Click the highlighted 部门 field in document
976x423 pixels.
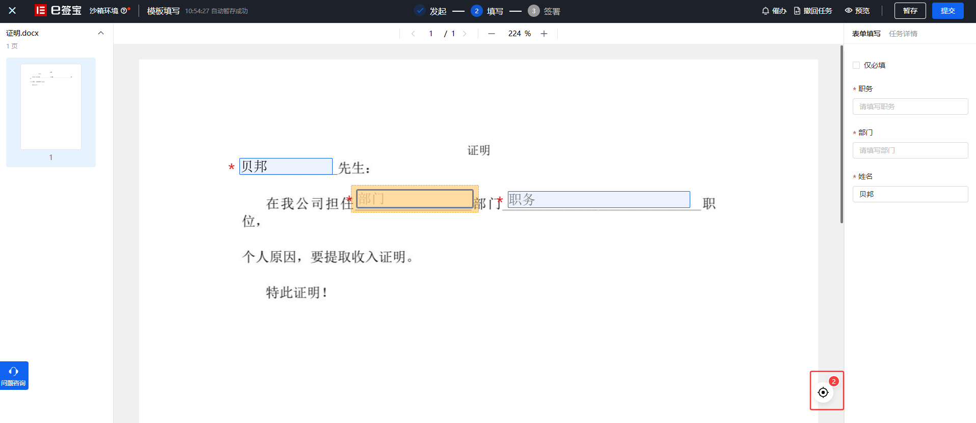coord(415,199)
